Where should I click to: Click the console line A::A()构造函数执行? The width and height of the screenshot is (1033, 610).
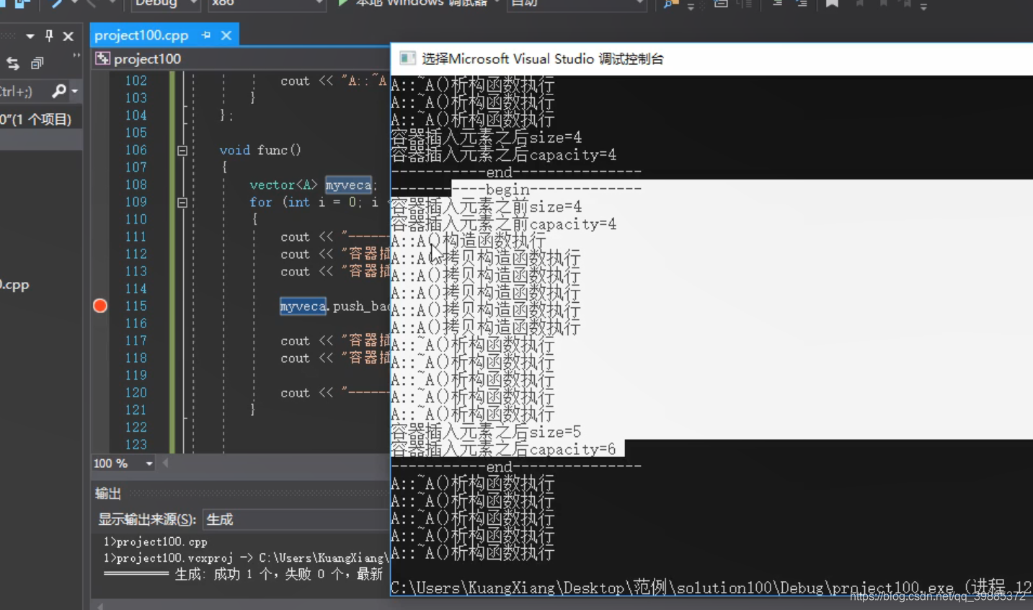[x=468, y=241]
